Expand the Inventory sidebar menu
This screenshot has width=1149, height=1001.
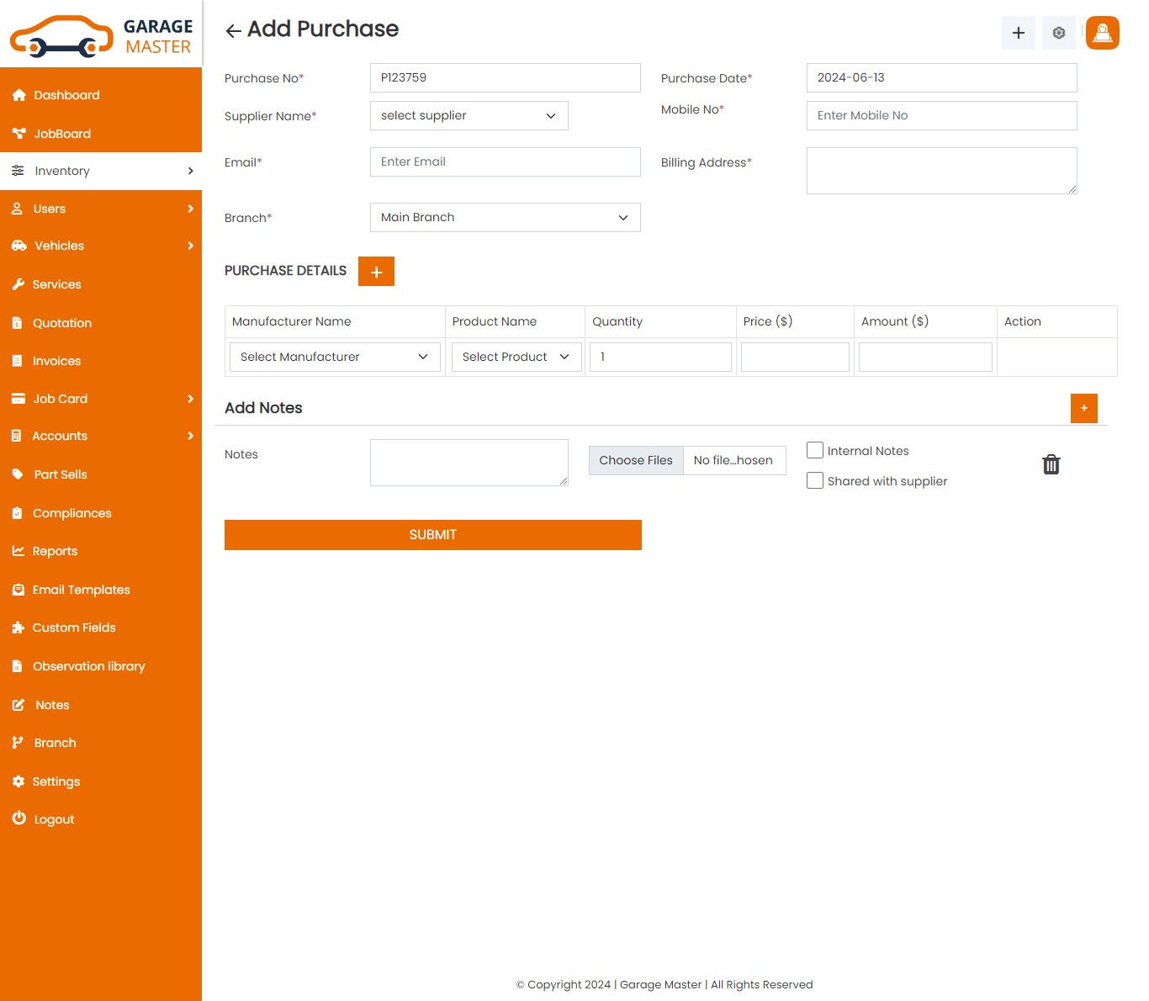point(101,172)
